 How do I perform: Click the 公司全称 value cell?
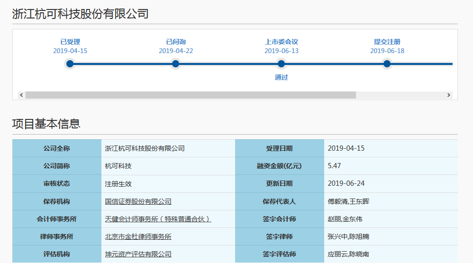pyautogui.click(x=168, y=148)
